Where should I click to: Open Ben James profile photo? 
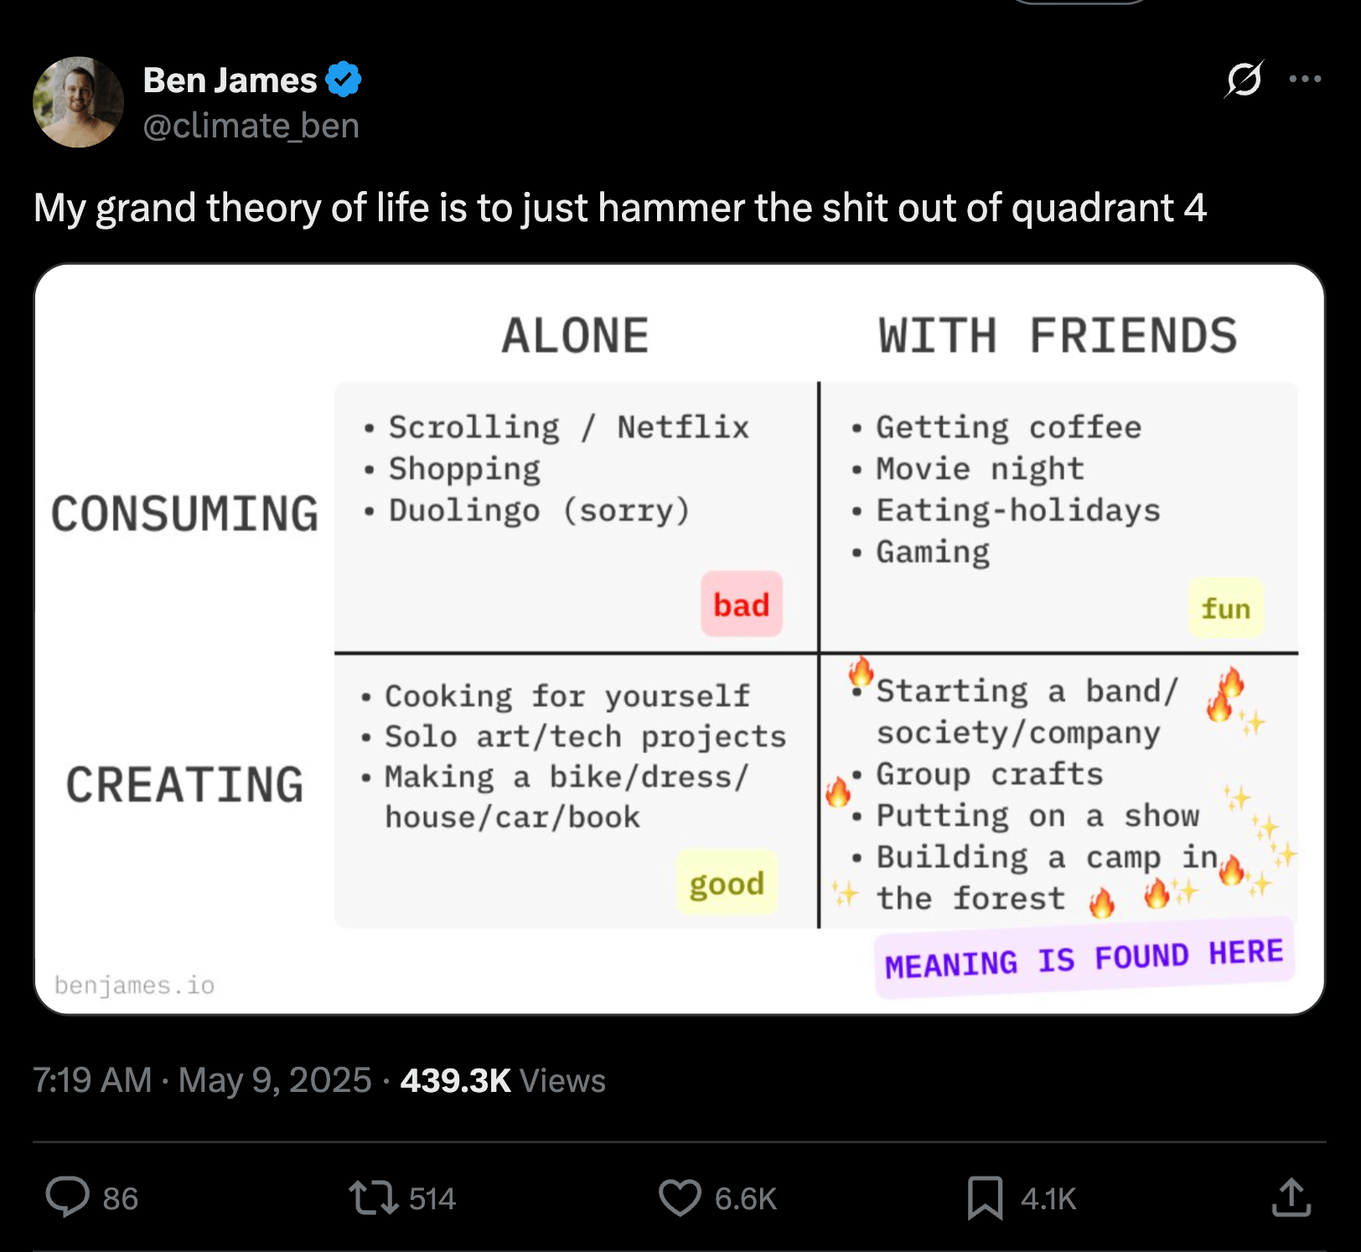(x=79, y=102)
